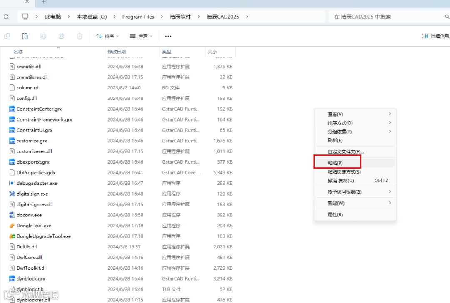Click the DongleTool.exe icon

point(12,226)
